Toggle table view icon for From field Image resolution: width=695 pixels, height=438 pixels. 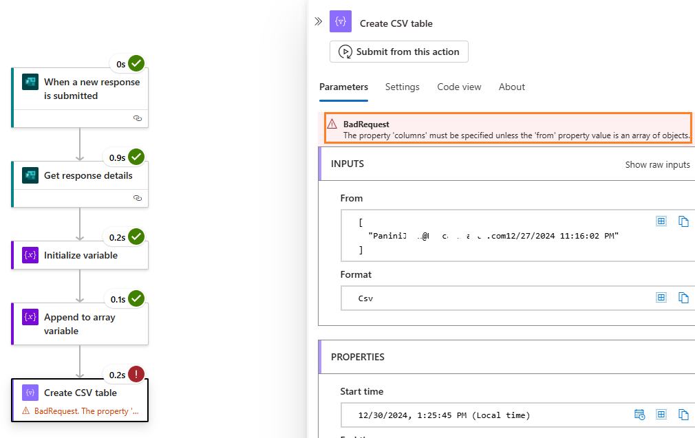click(661, 221)
